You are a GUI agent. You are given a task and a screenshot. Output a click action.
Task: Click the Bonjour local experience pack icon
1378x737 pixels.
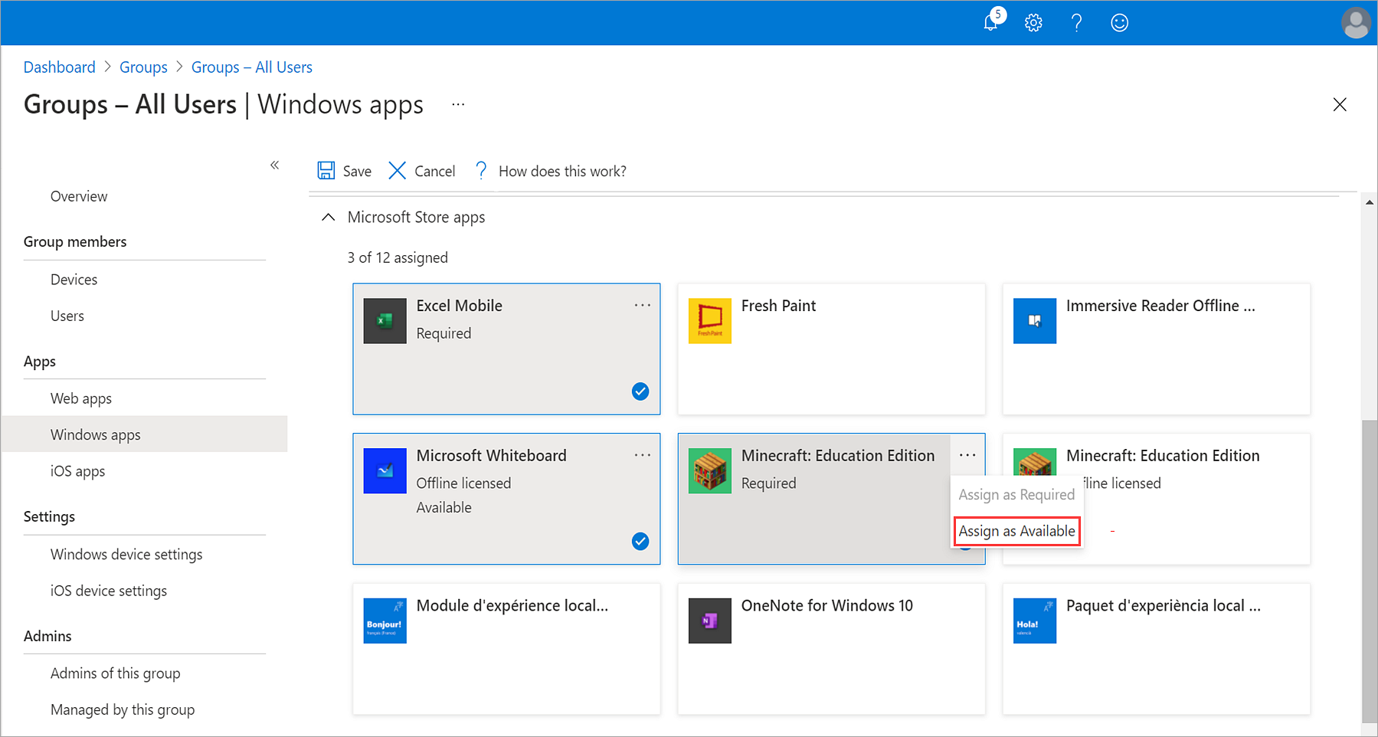click(x=385, y=621)
